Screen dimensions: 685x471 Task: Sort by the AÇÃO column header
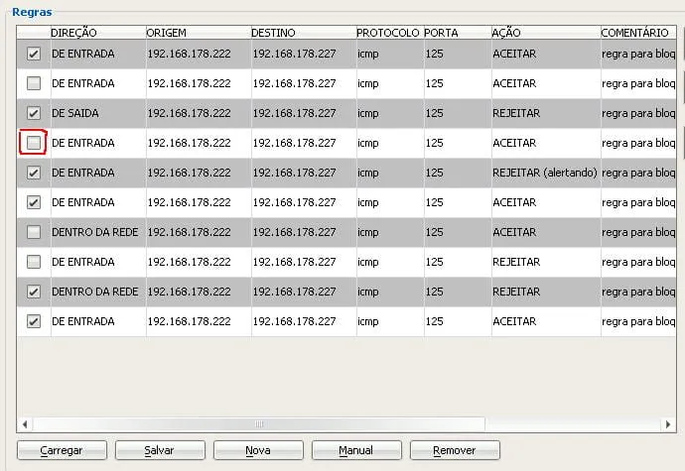coord(546,33)
